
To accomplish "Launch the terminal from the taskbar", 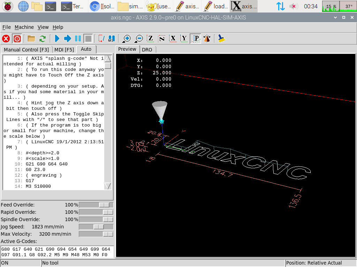I will click(51, 6).
